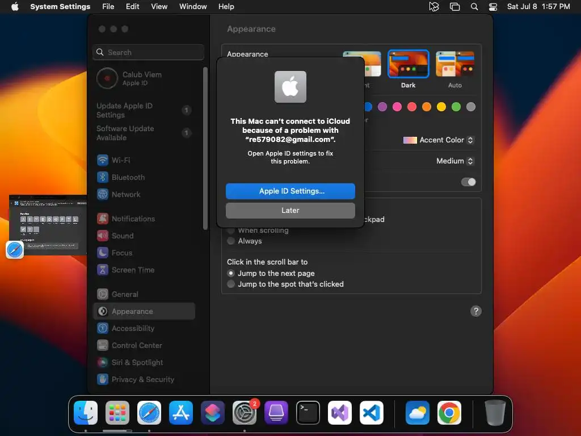Pick the red accent color
The width and height of the screenshot is (581, 436).
pos(412,107)
